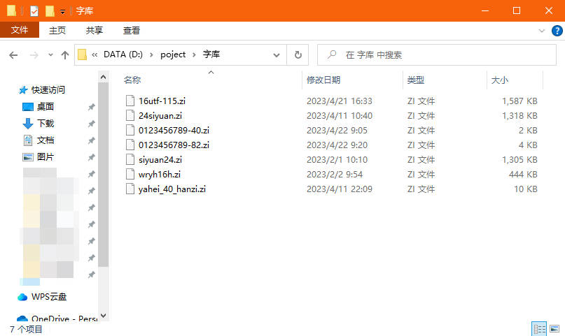This screenshot has height=336, width=565.
Task: Switch to the 查看 ribbon tab
Action: tap(132, 30)
